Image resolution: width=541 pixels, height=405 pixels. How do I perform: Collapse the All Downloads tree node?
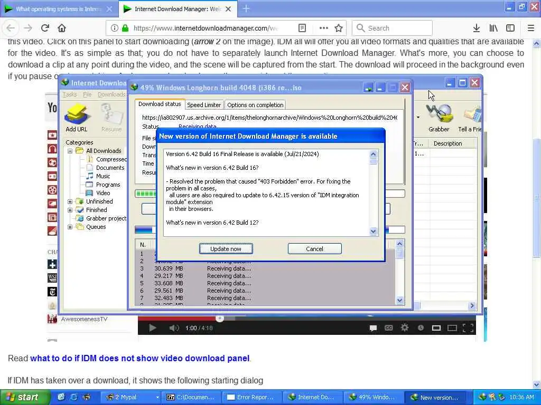click(x=70, y=151)
